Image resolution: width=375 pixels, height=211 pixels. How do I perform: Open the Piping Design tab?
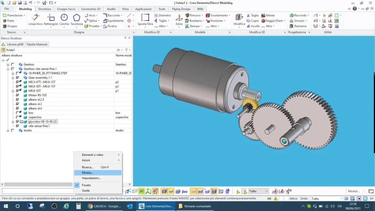(181, 9)
